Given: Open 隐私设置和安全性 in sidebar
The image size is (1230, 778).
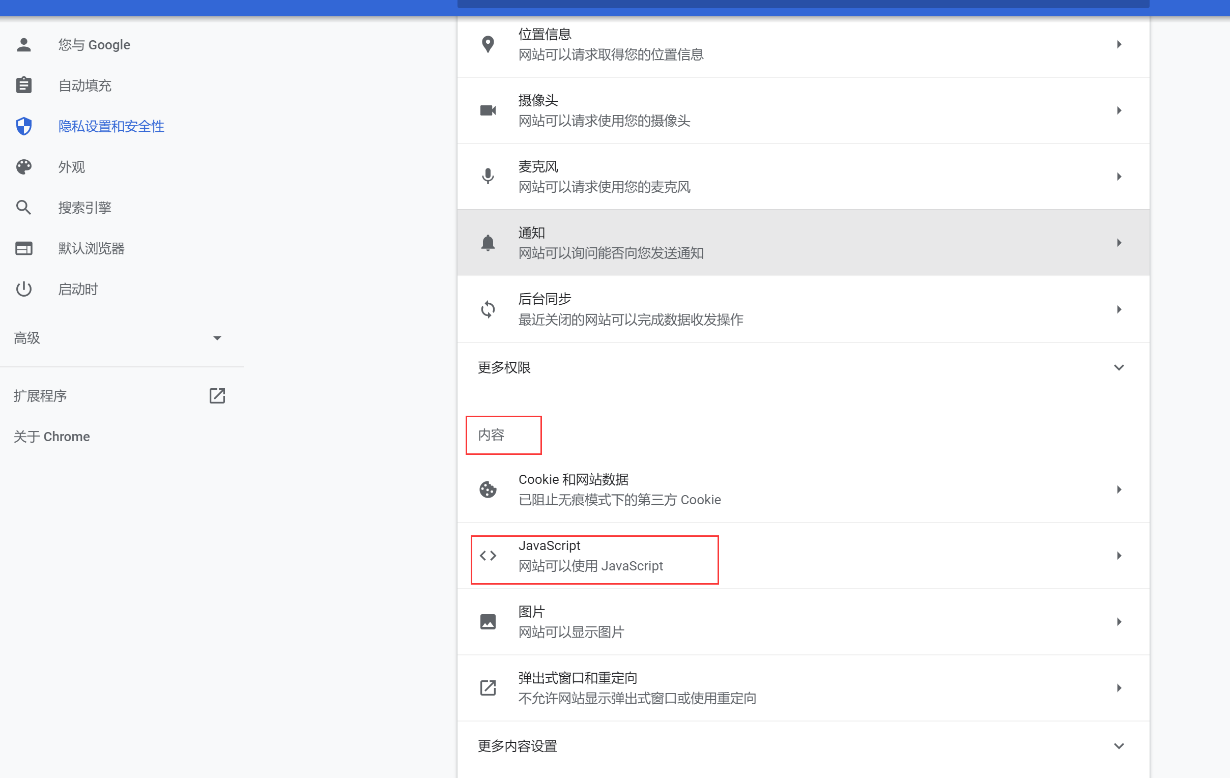Looking at the screenshot, I should tap(111, 126).
